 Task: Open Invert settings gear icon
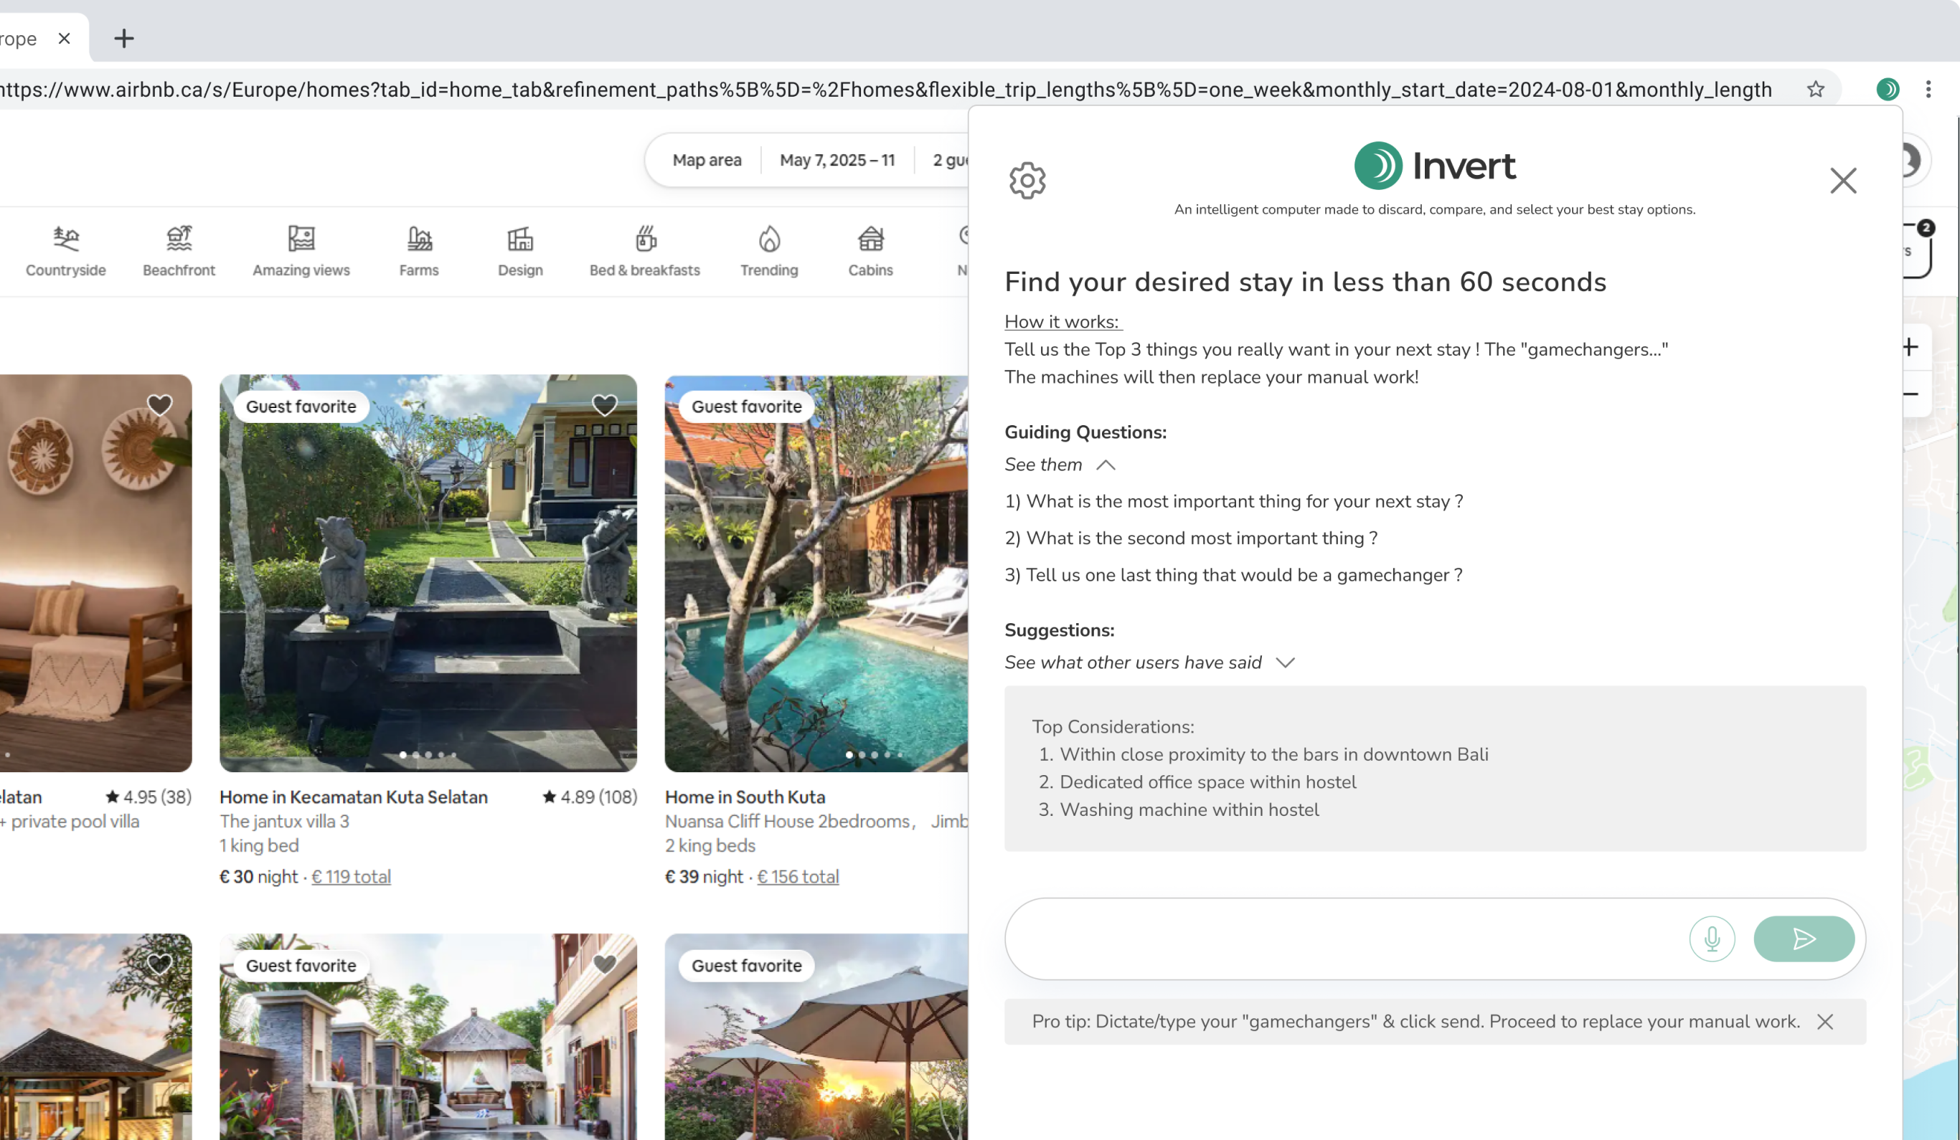tap(1027, 180)
